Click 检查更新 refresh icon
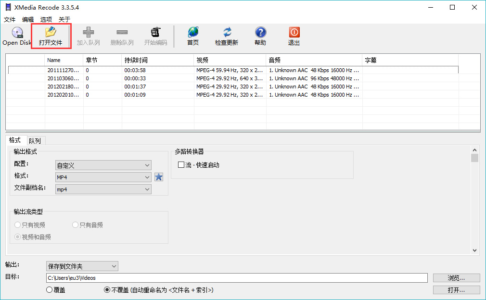This screenshot has width=486, height=300. (227, 32)
